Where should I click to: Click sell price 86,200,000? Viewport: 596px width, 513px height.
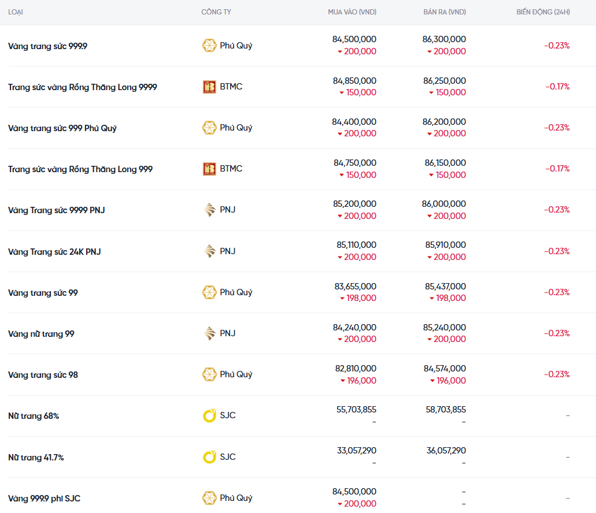pos(444,121)
